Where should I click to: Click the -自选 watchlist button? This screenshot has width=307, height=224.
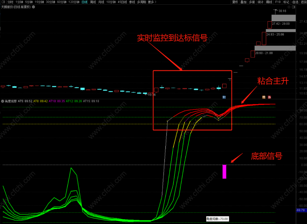[295, 2]
